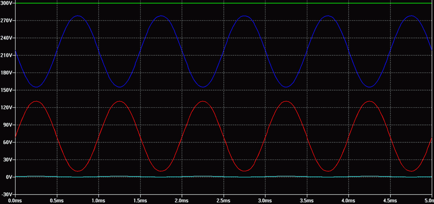Click the 180V vertical axis label
This screenshot has width=434, height=204.
click(x=6, y=73)
